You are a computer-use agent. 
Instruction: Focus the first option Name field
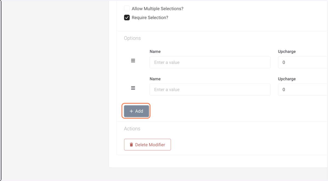coord(210,62)
